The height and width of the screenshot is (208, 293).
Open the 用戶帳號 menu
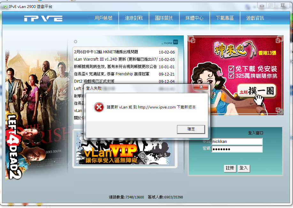[x=103, y=18]
